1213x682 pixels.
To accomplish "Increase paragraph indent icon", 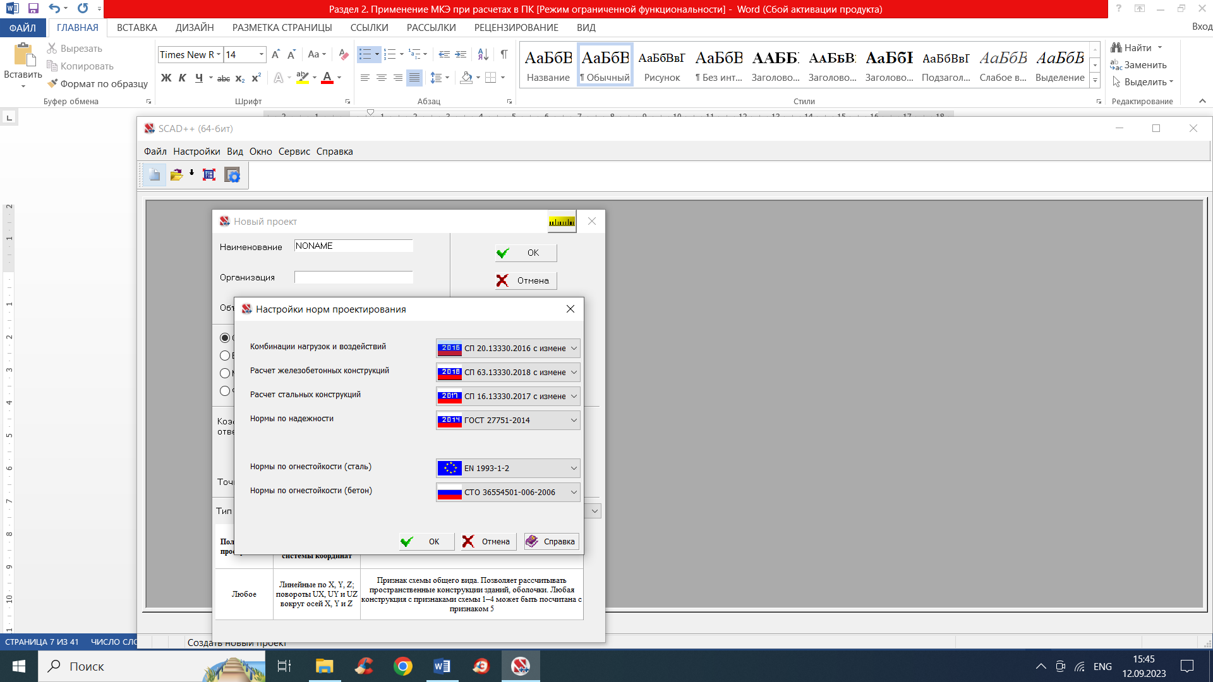I will tap(461, 55).
